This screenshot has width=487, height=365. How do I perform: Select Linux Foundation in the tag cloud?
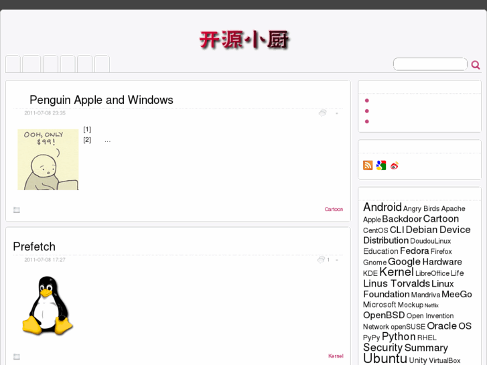(x=409, y=289)
